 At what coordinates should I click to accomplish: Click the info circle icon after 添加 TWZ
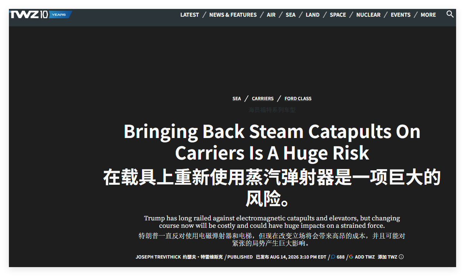coord(401,257)
